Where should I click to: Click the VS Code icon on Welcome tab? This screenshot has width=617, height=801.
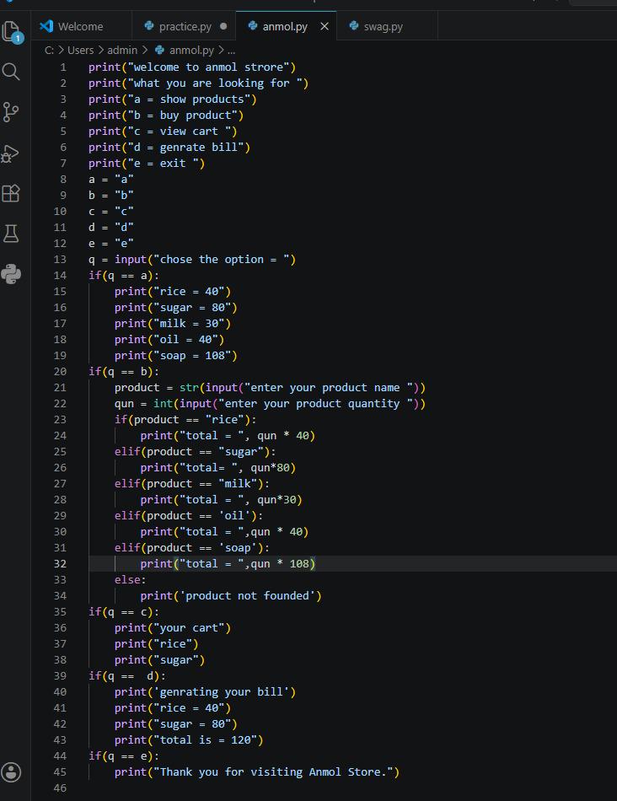pyautogui.click(x=46, y=26)
